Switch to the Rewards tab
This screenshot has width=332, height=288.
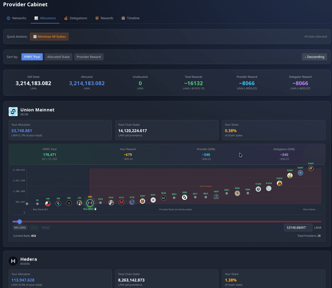[104, 18]
